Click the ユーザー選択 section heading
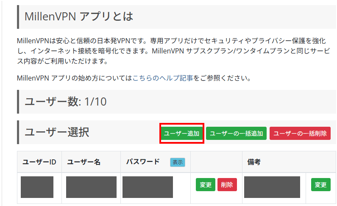Viewport: 337px width, 206px height. coord(57,132)
